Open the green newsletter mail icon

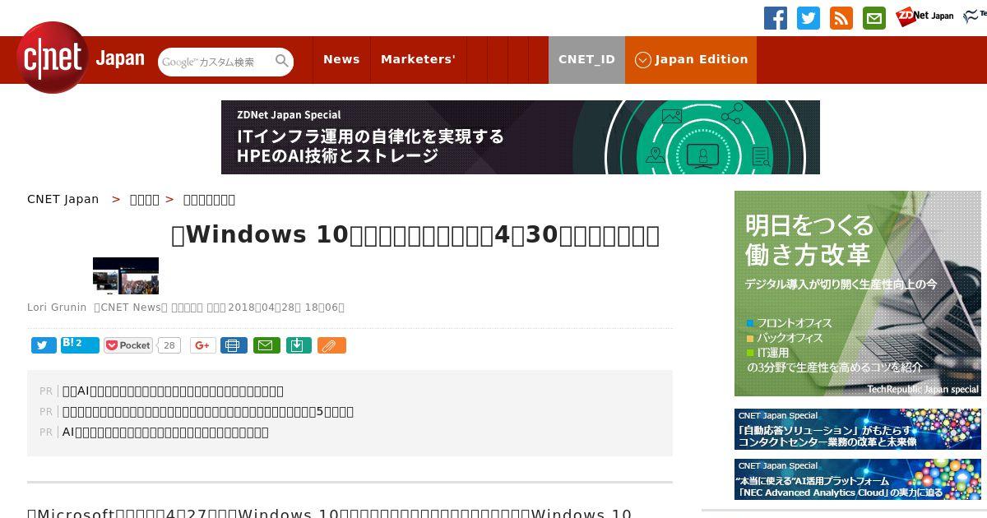(874, 18)
